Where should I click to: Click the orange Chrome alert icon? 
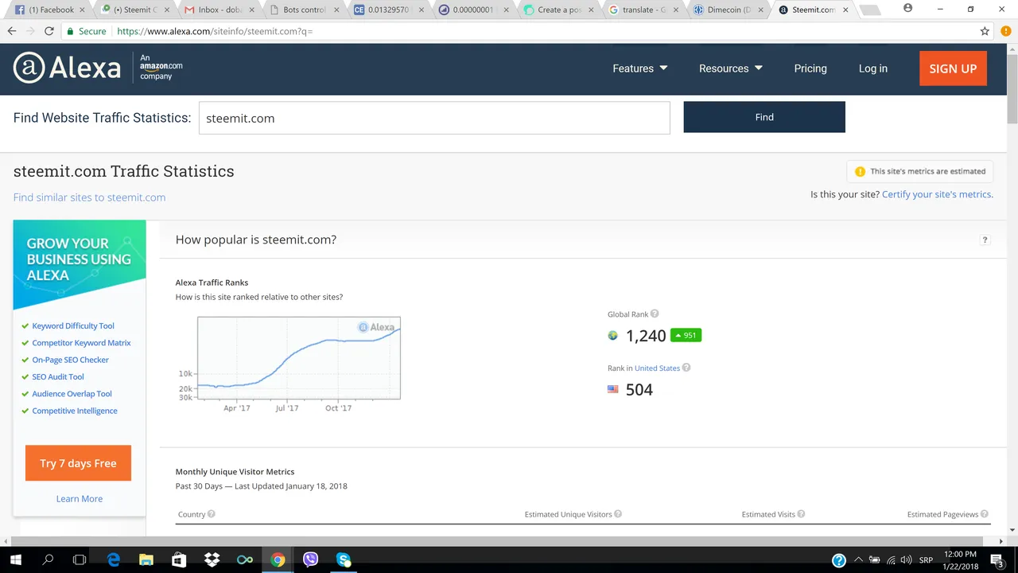pyautogui.click(x=1006, y=31)
